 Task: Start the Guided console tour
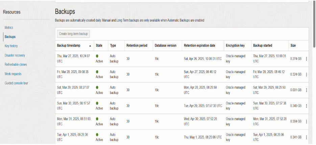[x=16, y=83]
